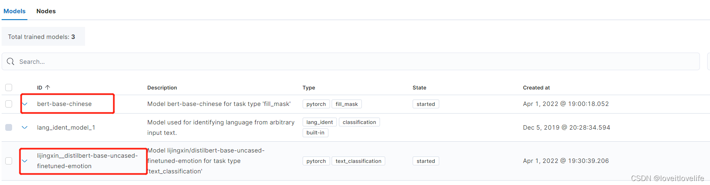The width and height of the screenshot is (710, 185).
Task: Click the Created at column header
Action: [536, 87]
